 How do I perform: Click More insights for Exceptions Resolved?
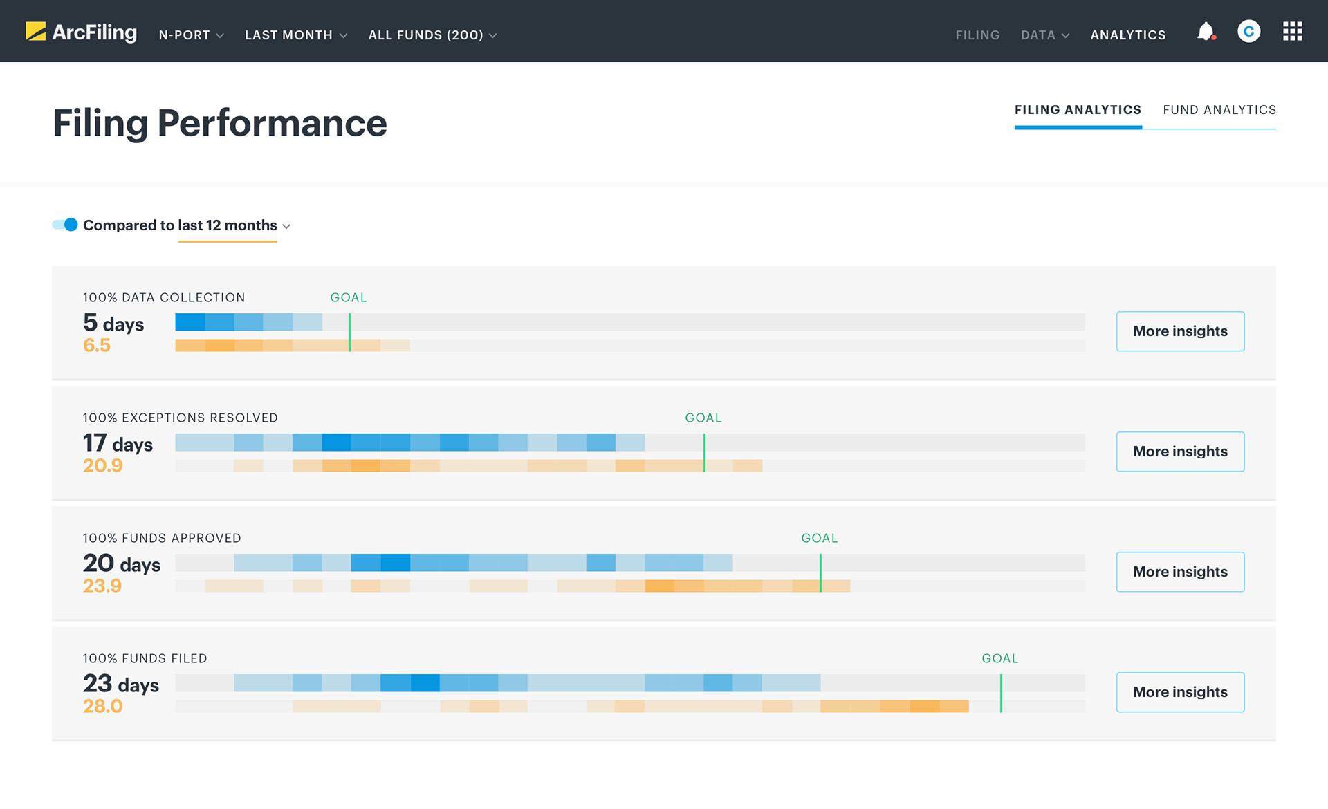pos(1180,452)
